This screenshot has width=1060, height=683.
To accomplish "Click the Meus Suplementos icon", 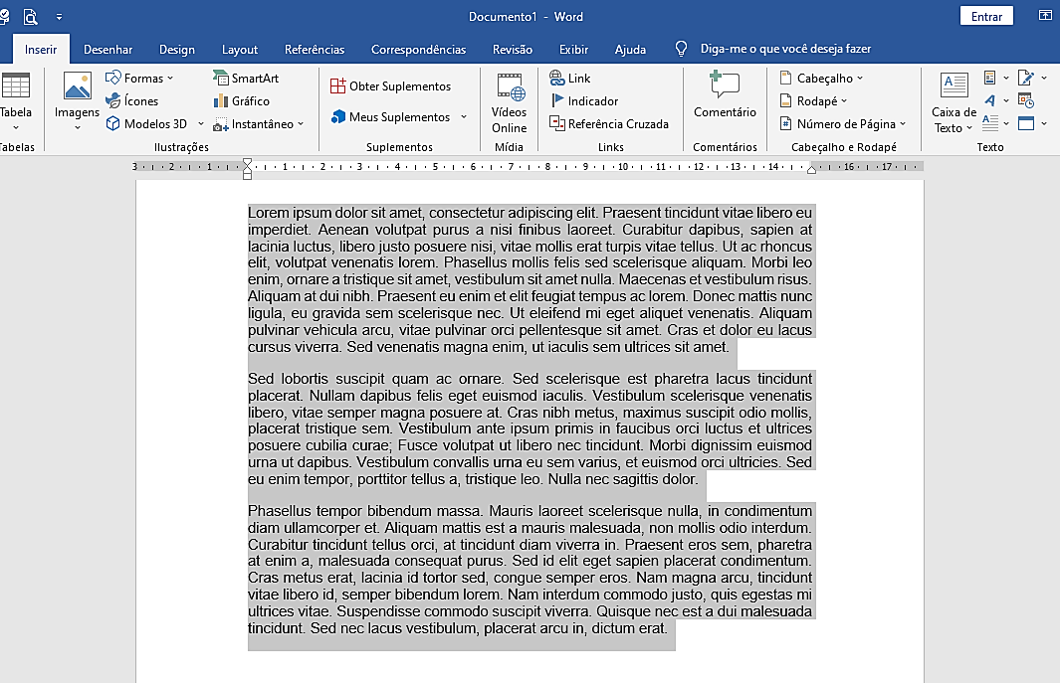I will click(338, 117).
